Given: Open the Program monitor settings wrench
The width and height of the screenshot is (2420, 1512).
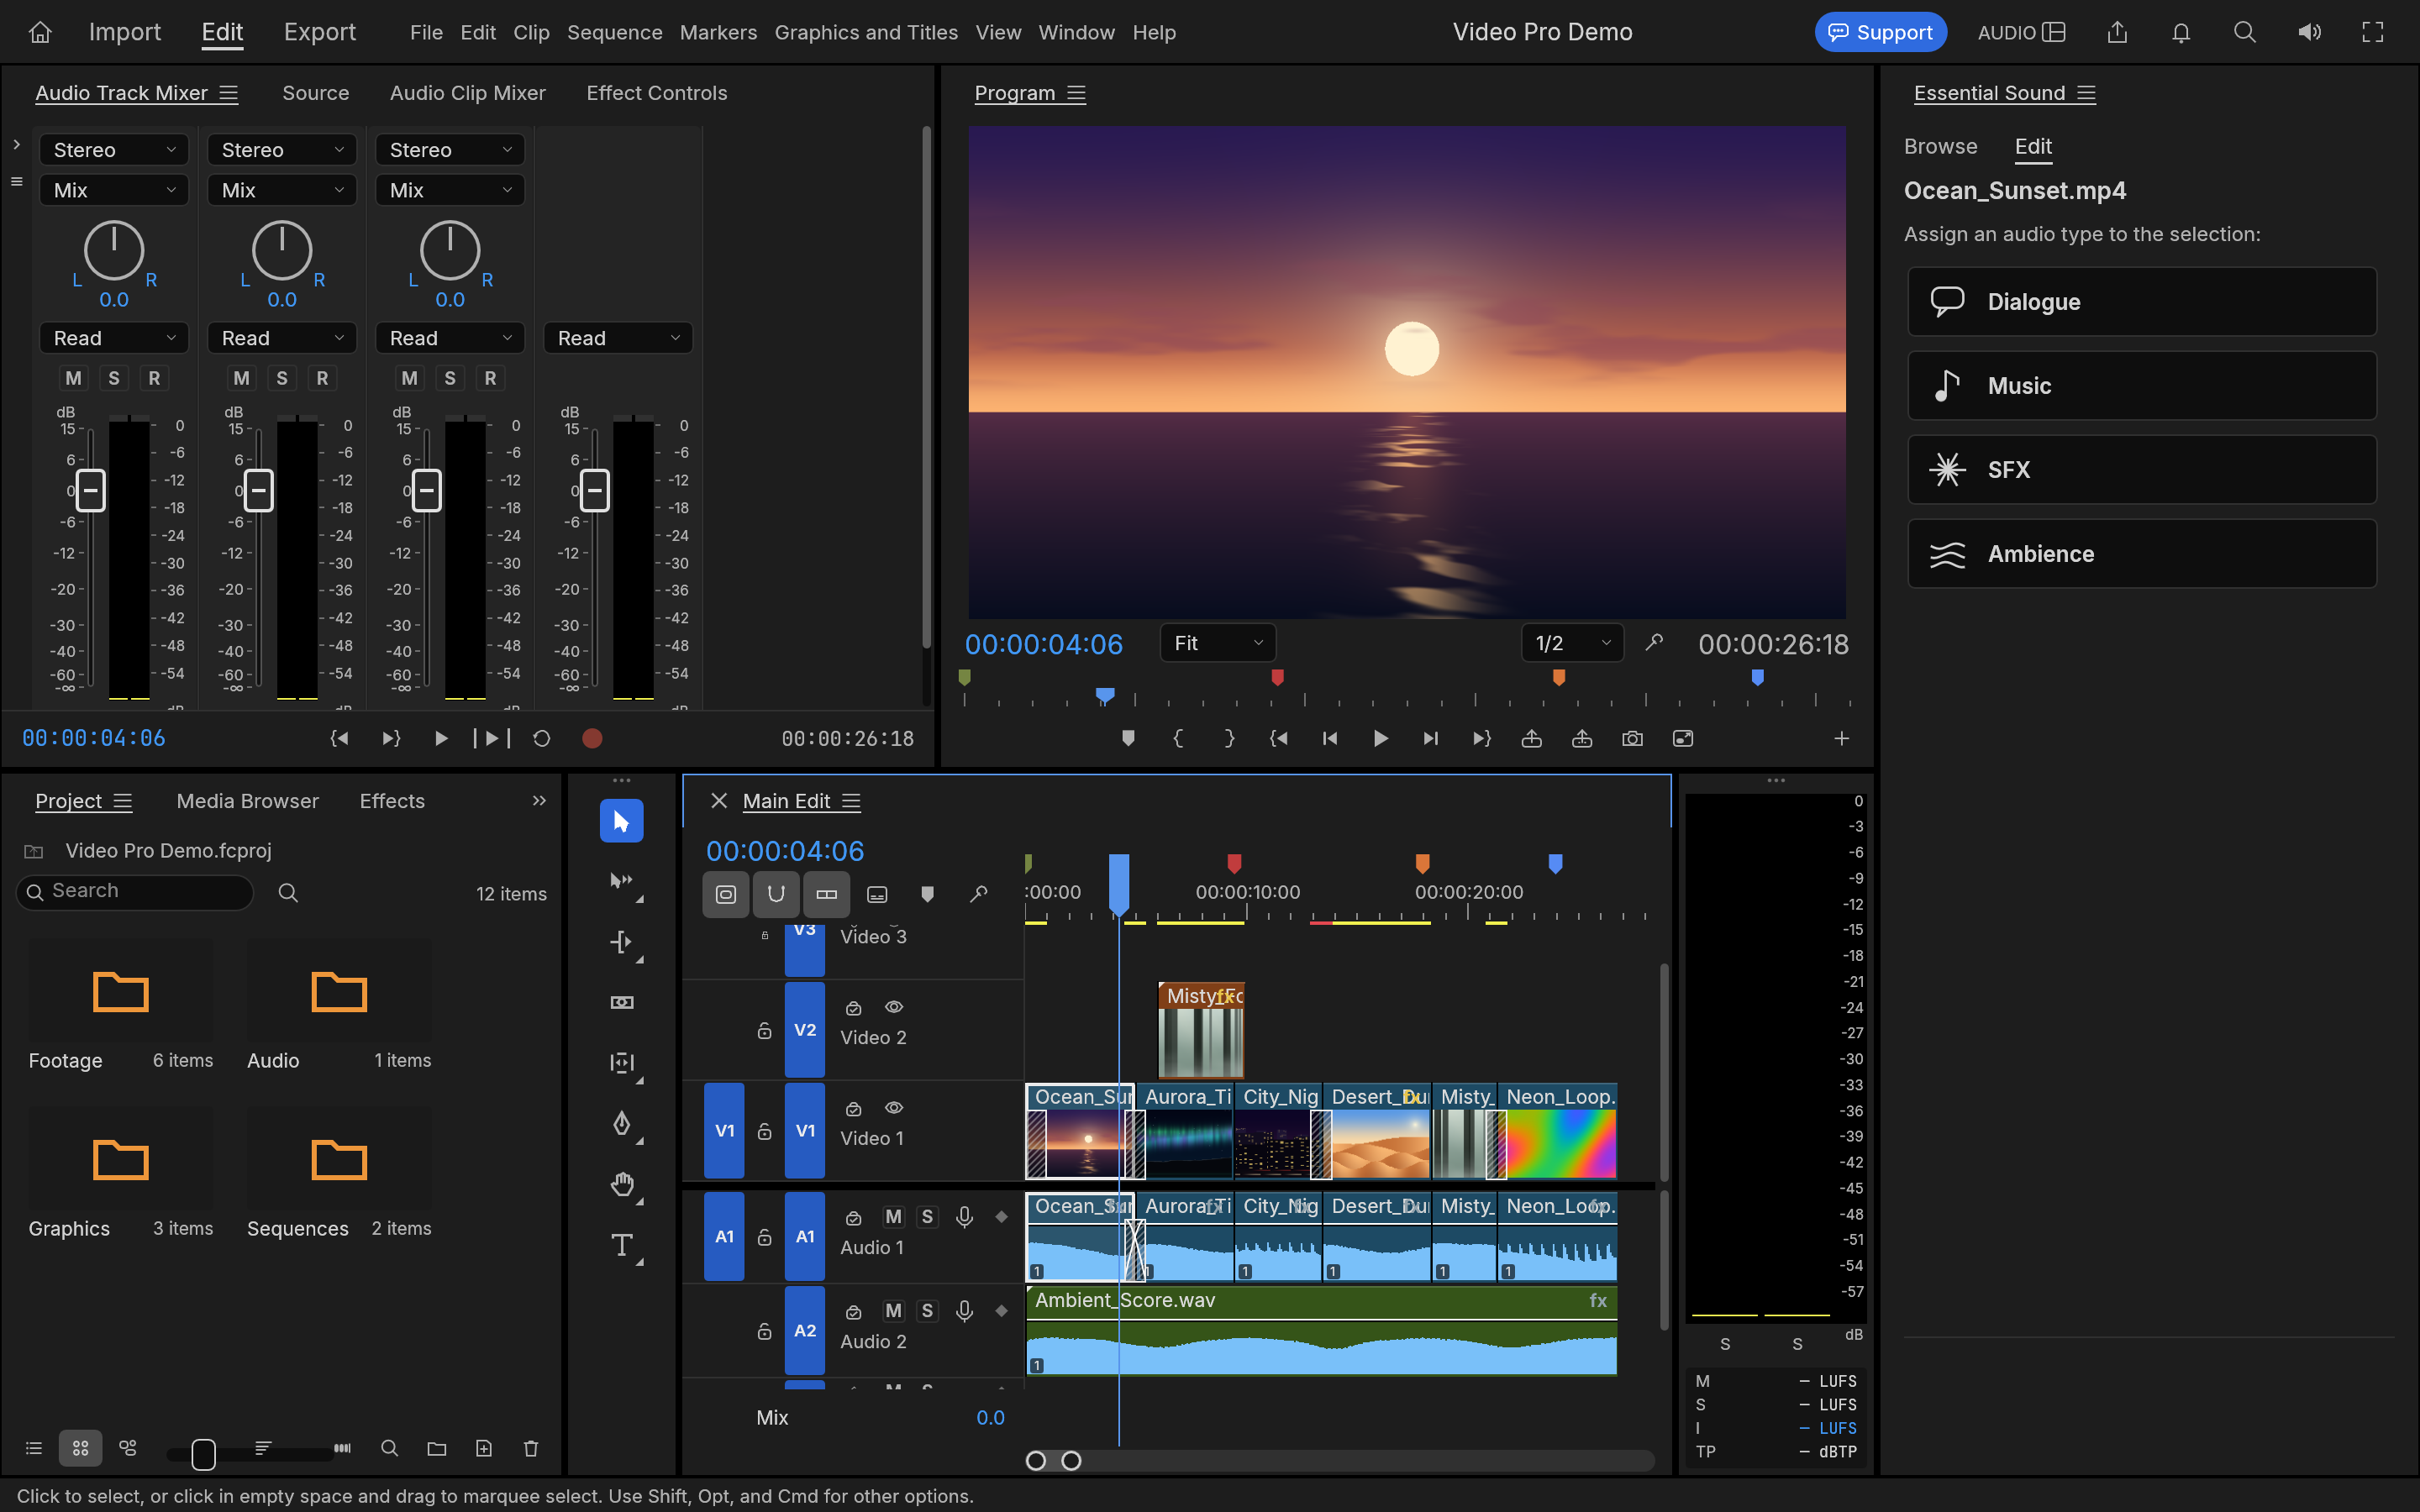Looking at the screenshot, I should pyautogui.click(x=1654, y=642).
